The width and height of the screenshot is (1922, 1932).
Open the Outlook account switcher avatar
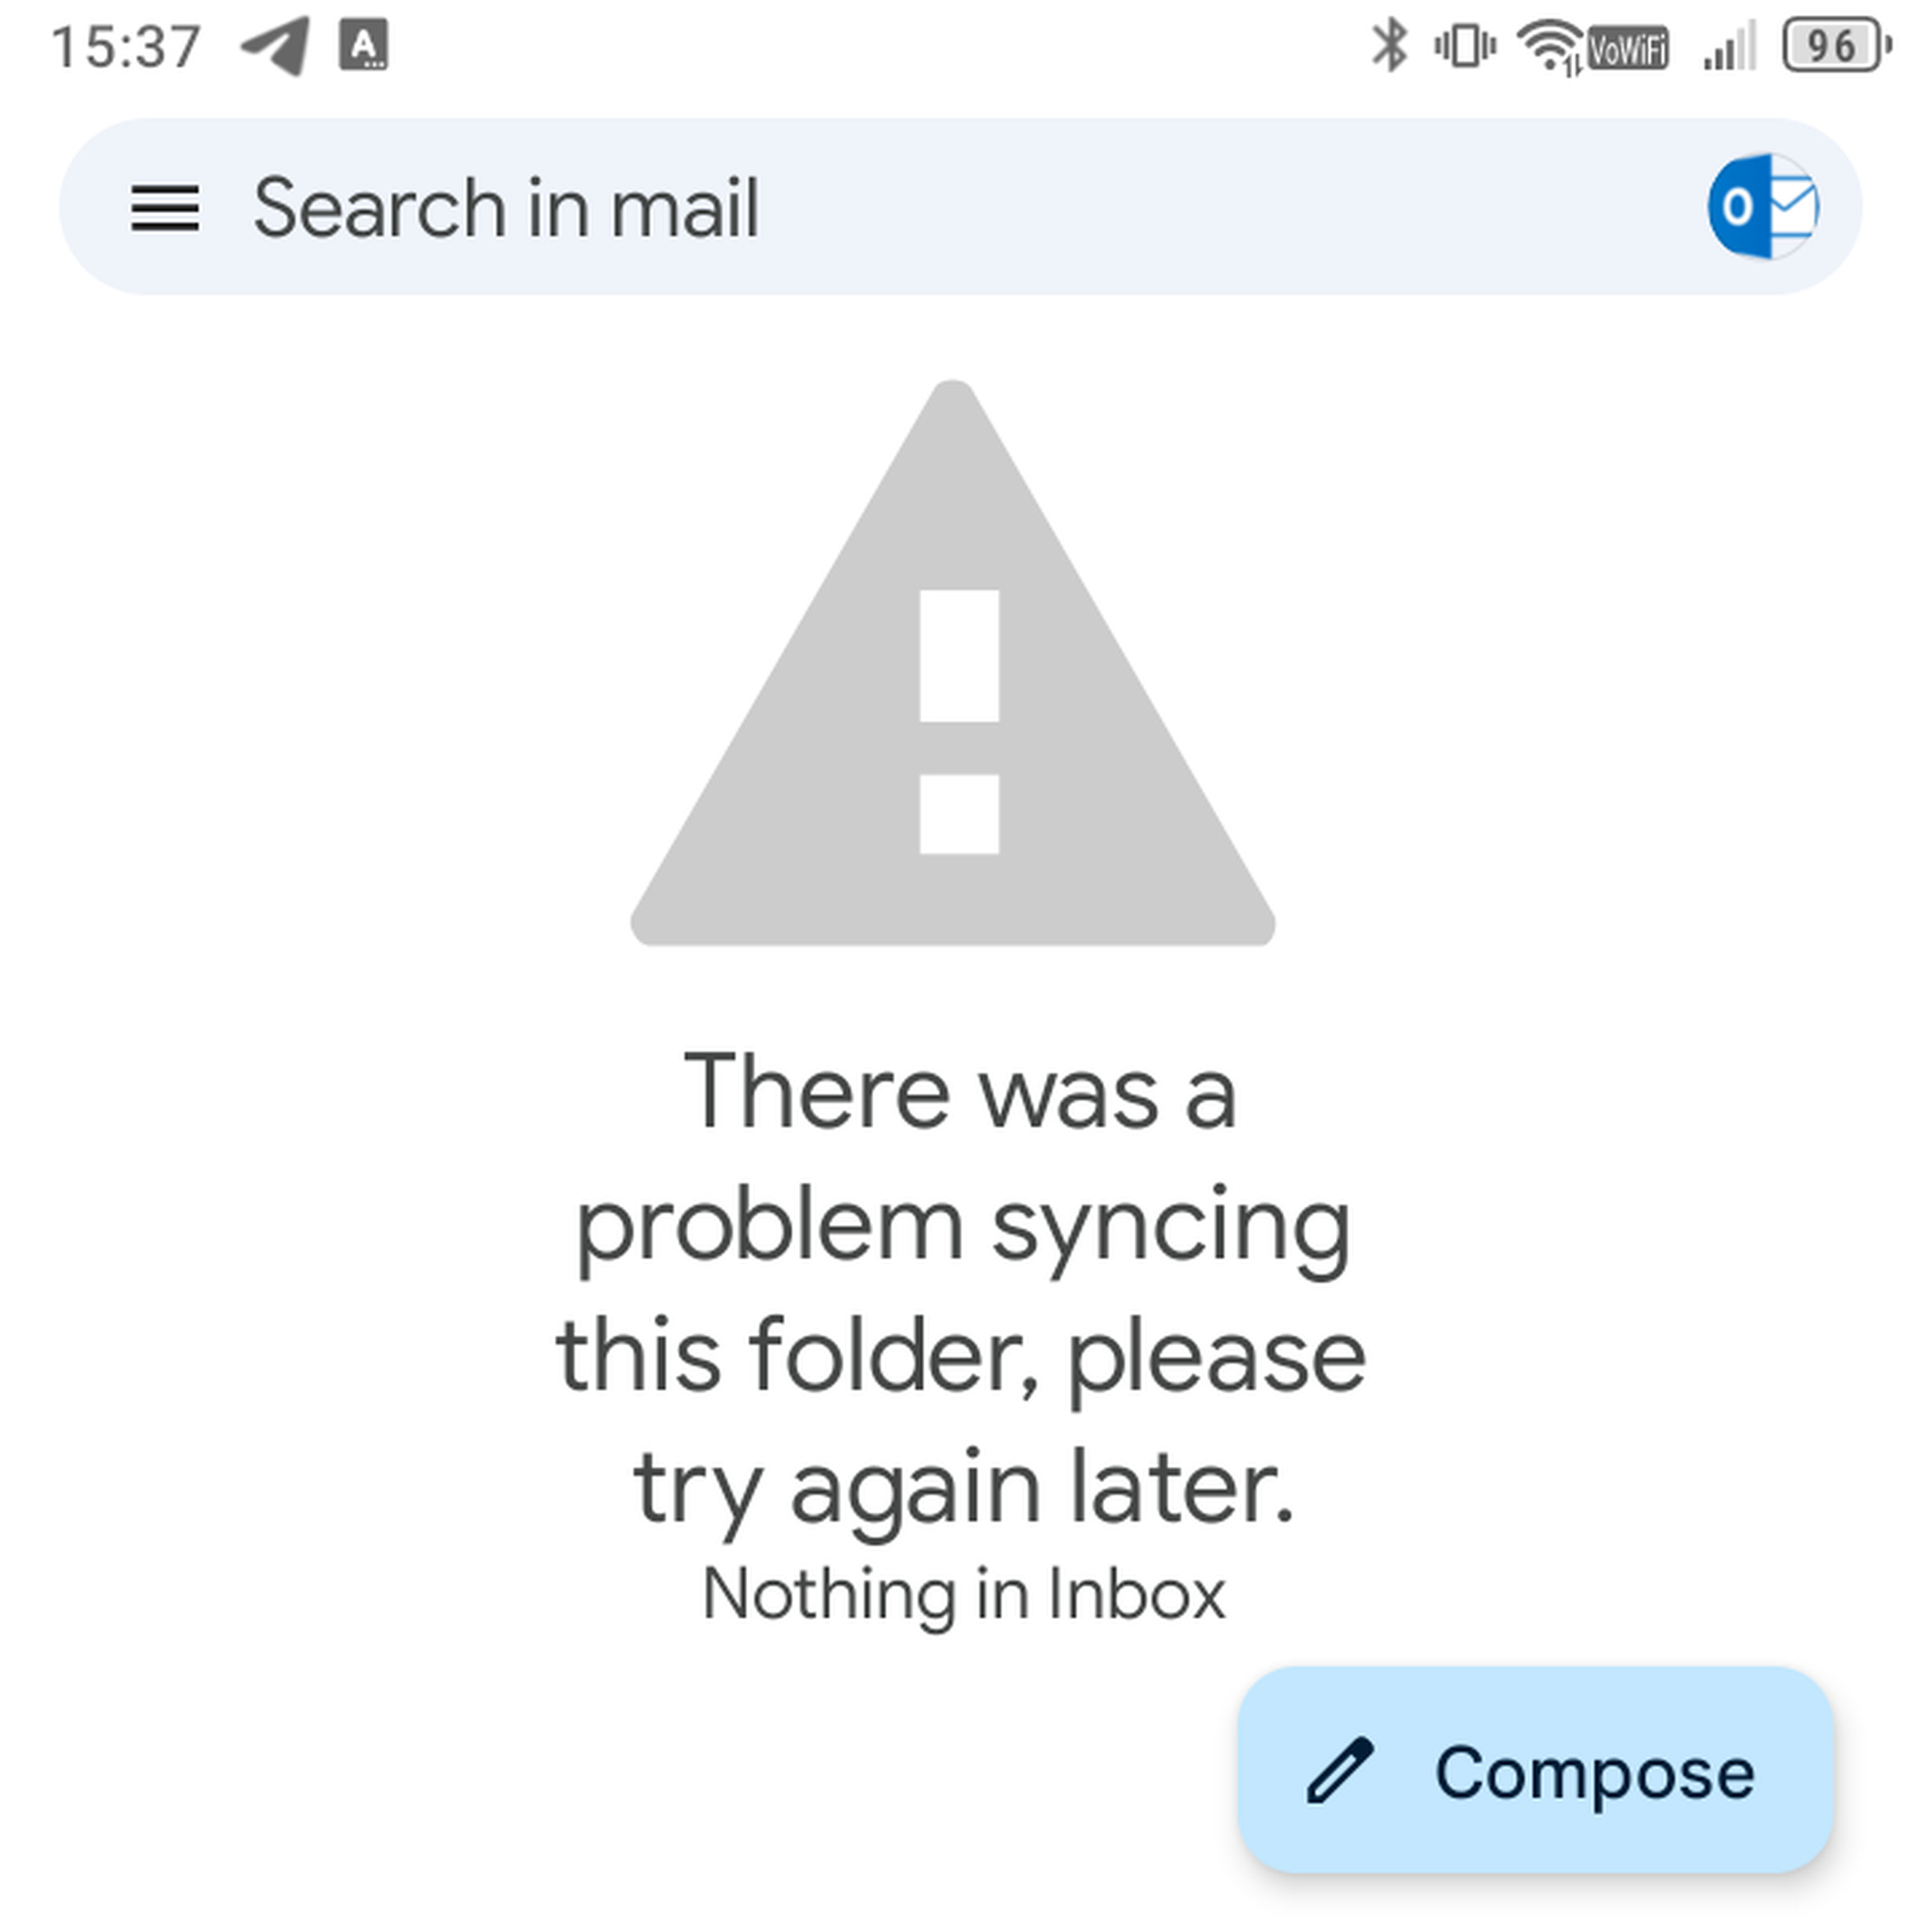coord(1763,207)
